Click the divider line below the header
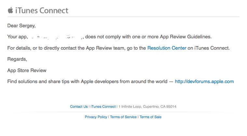 click(123, 17)
